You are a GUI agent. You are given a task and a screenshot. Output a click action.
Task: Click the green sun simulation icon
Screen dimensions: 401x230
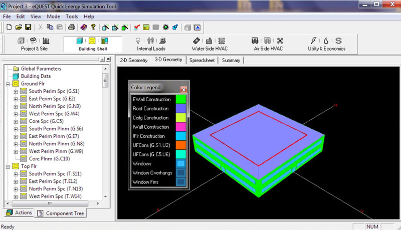click(166, 28)
